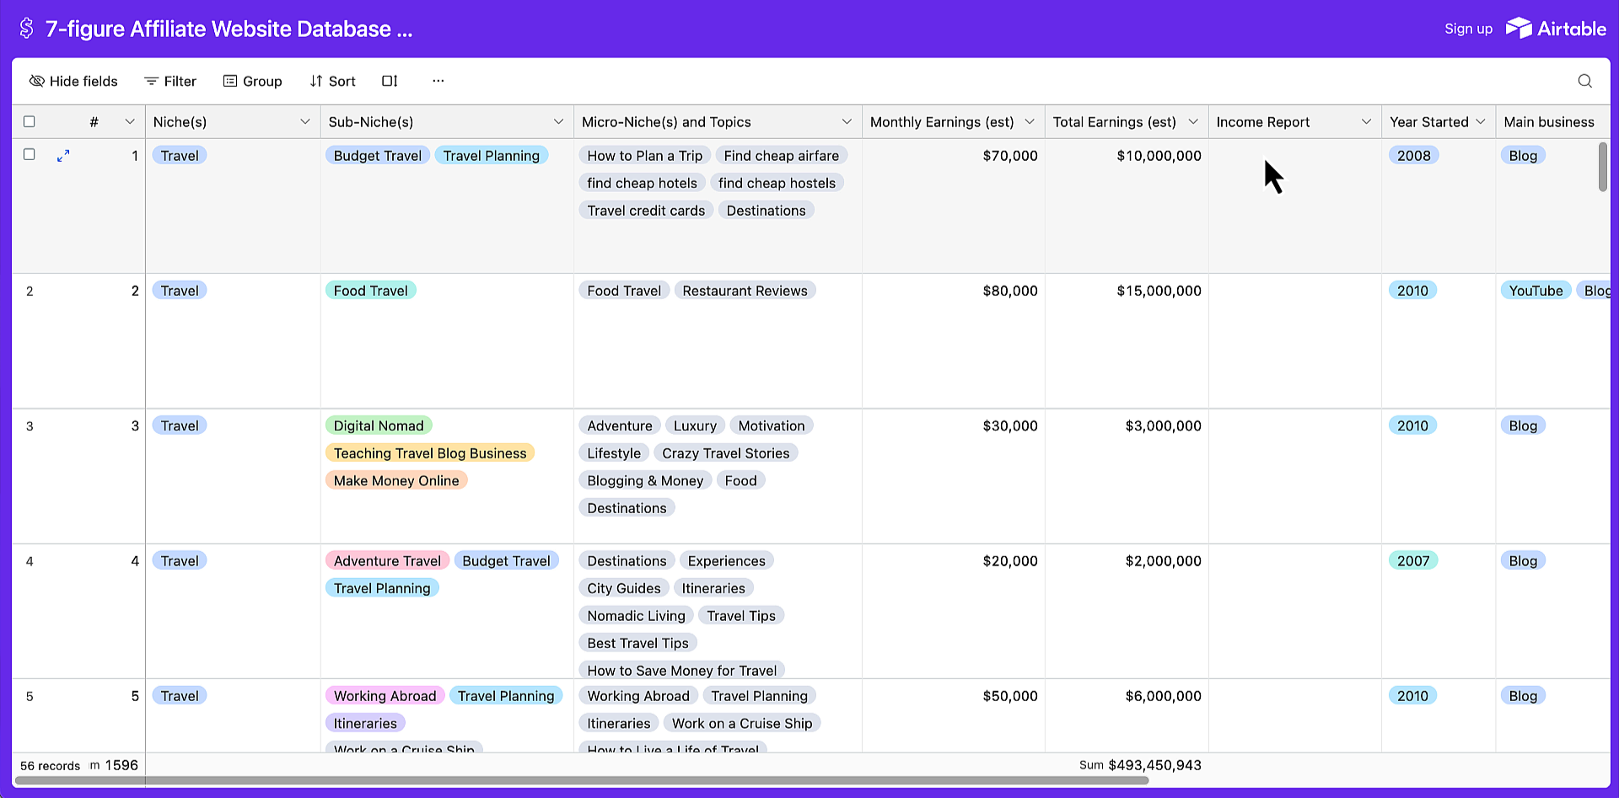Screen dimensions: 1619x798
Task: Click the Teaching Travel Blog Business tag
Action: coord(430,453)
